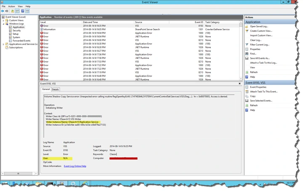303x191 pixels.
Task: Open the View submenu in the Actions pane
Action: [x=252, y=67]
